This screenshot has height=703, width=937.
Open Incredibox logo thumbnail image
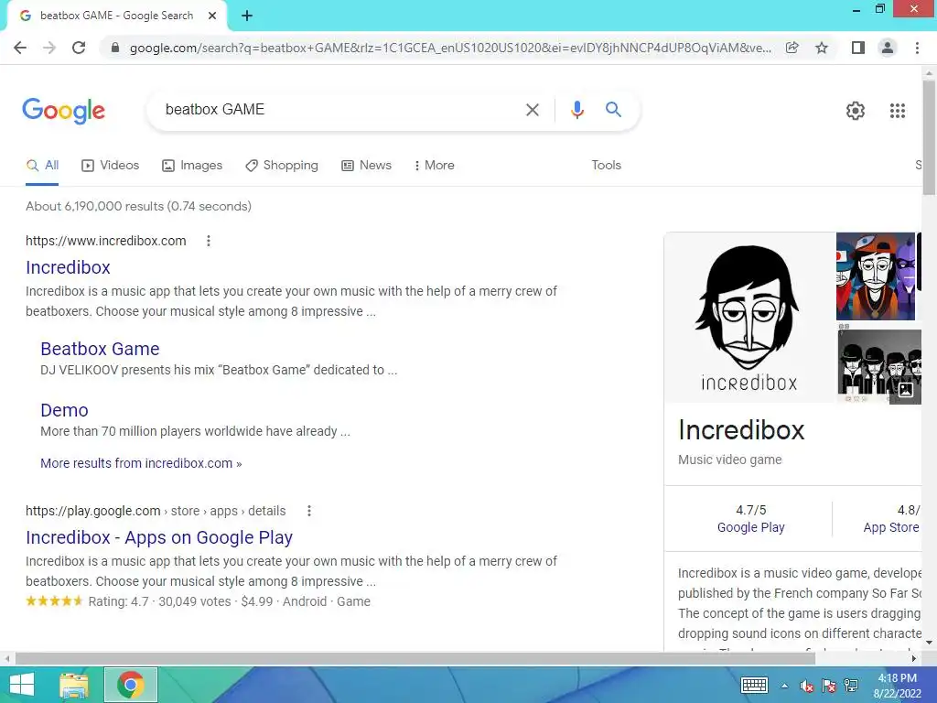[x=749, y=318]
